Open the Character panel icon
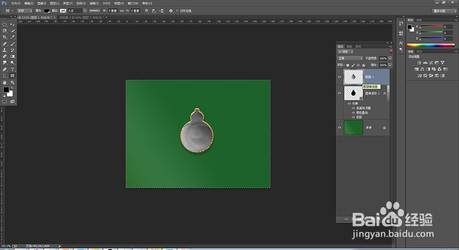The width and height of the screenshot is (459, 250). [401, 43]
